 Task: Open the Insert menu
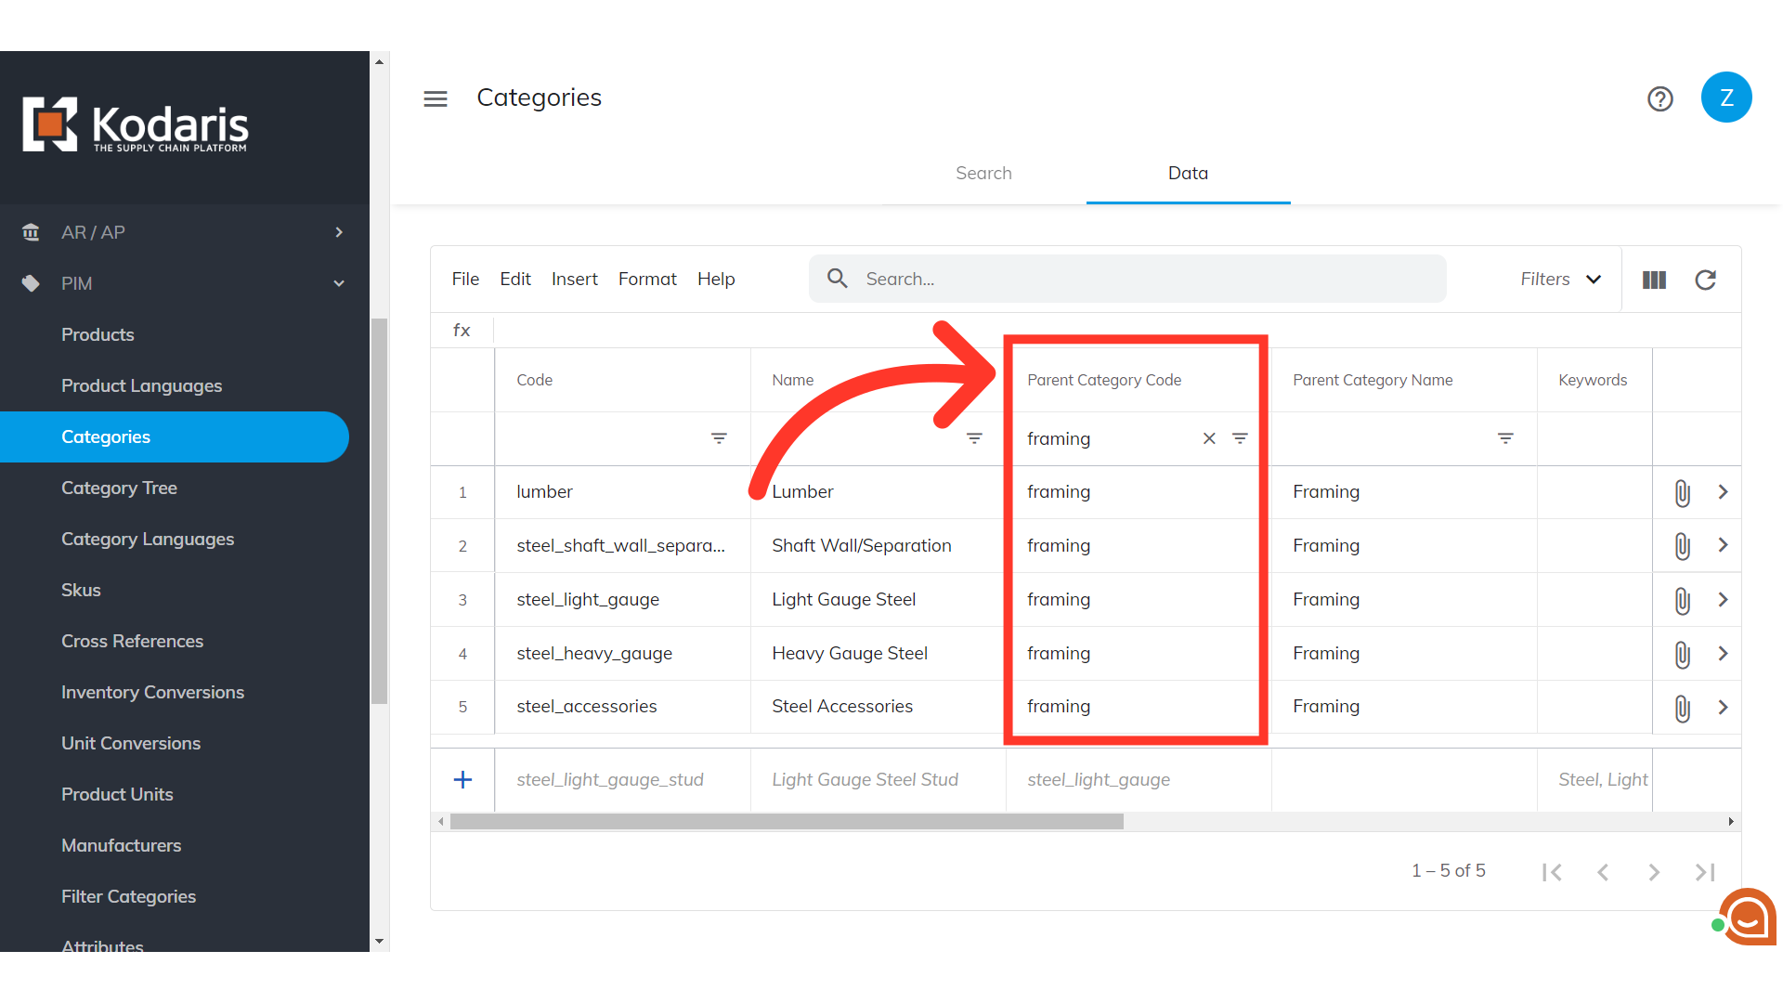[574, 280]
